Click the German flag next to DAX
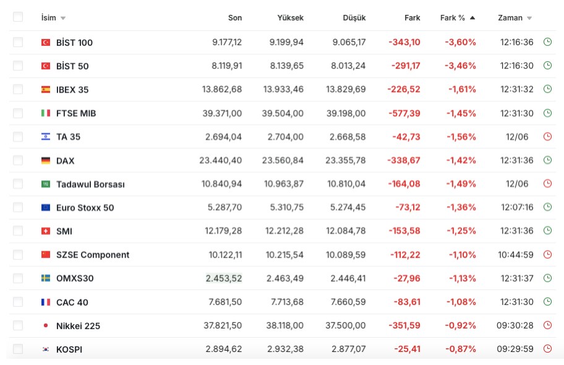This screenshot has height=365, width=564. (x=46, y=161)
